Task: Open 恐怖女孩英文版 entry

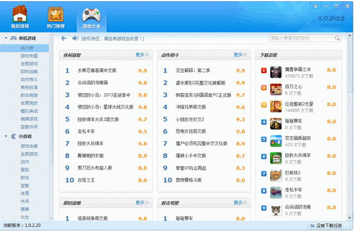Action: (190, 131)
